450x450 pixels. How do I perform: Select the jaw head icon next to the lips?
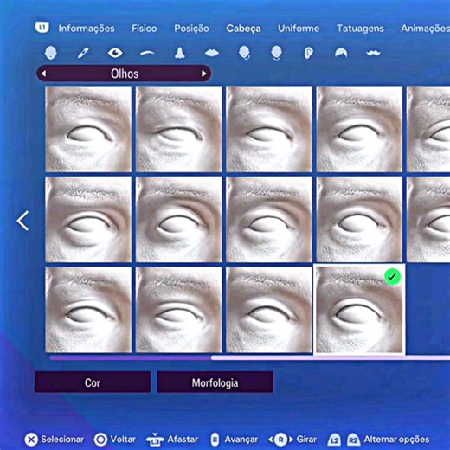(244, 53)
